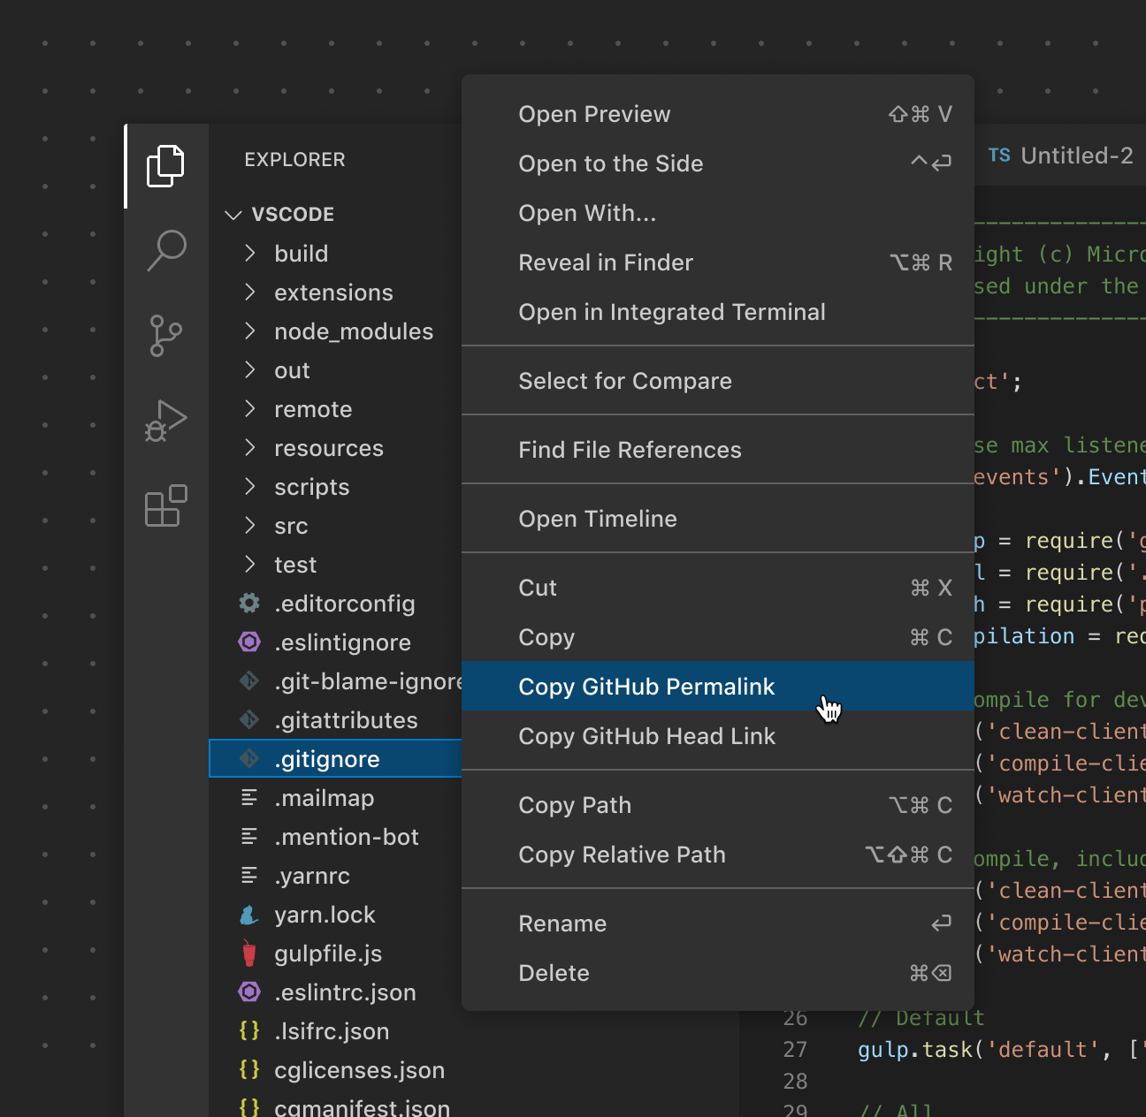Click the TS icon on the Untitled-2 tab
This screenshot has height=1117, width=1146.
[x=998, y=155]
